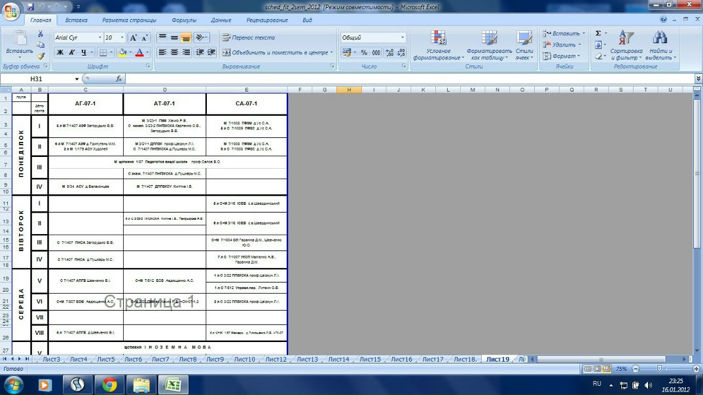Screen dimensions: 703x395
Task: Click the Format Painter brush icon
Action: (x=41, y=56)
